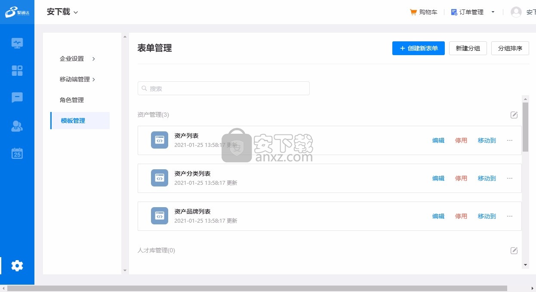This screenshot has width=536, height=292.
Task: Open the apps grid sidebar icon
Action: tap(17, 71)
